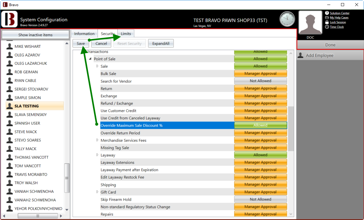
Task: Collapse the Point of Sale tree node
Action: point(90,59)
